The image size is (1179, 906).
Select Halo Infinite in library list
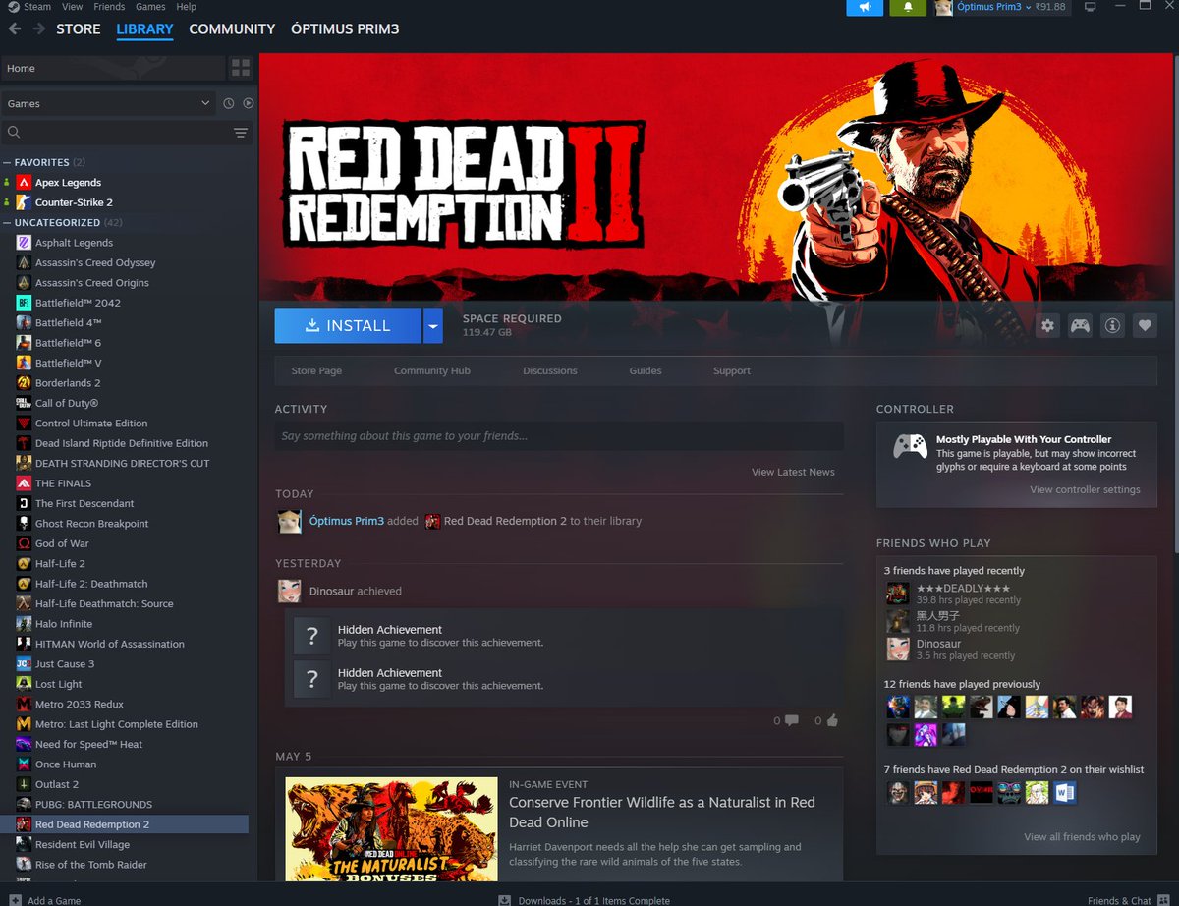click(x=64, y=624)
